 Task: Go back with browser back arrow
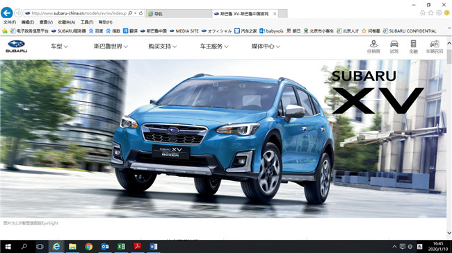click(7, 13)
